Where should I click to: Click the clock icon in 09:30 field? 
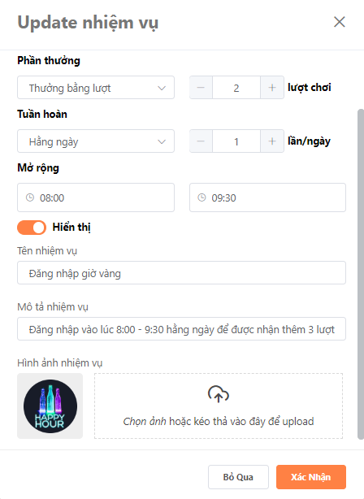point(201,197)
